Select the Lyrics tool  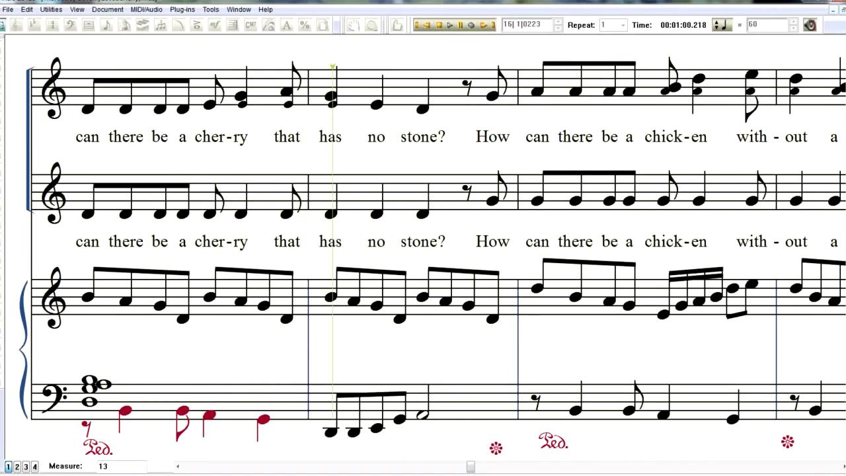268,25
